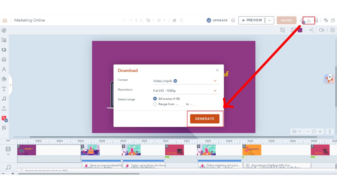Screen dimensions: 337x190
Task: Click the GENERATE button
Action: coord(205,119)
